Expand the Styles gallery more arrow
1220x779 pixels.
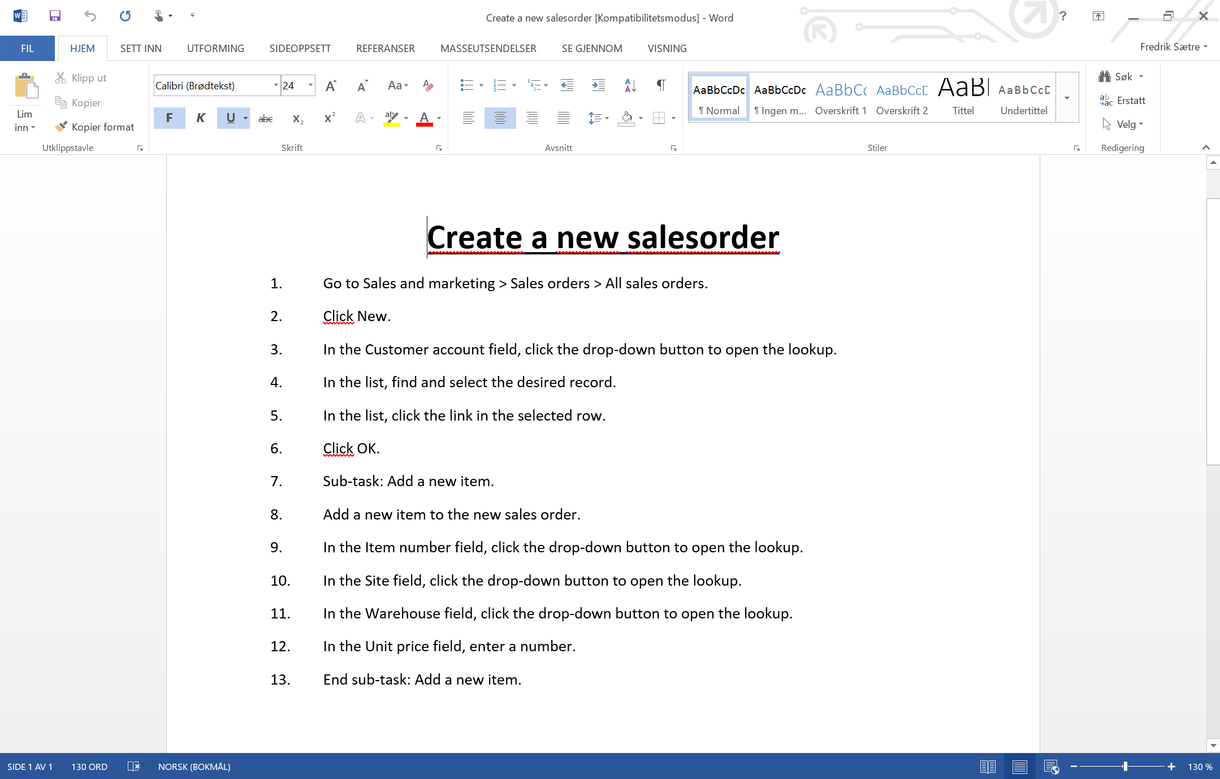pyautogui.click(x=1067, y=98)
